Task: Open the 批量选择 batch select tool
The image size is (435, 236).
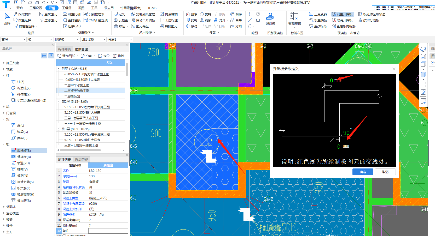Action: (x=22, y=20)
